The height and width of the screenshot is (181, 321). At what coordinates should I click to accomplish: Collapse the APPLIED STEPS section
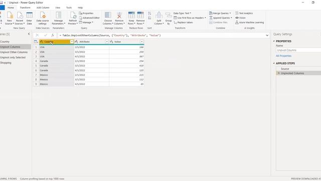click(274, 63)
